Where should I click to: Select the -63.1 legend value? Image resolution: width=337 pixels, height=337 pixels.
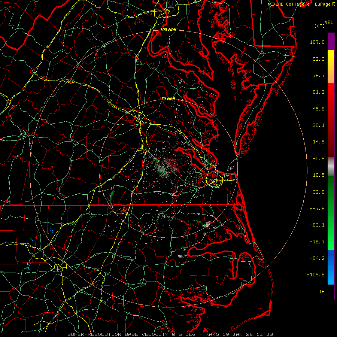click(317, 225)
